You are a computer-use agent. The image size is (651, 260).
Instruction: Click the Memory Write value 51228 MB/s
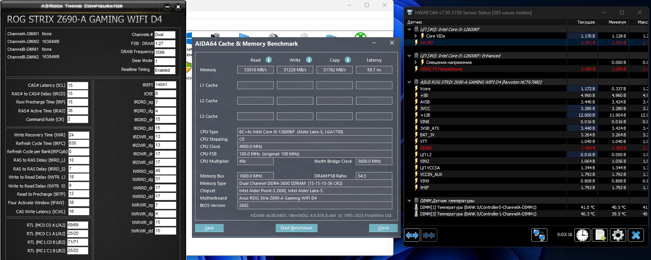(295, 70)
